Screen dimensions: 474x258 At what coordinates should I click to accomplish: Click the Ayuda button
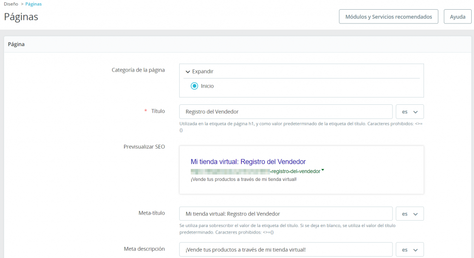point(457,17)
